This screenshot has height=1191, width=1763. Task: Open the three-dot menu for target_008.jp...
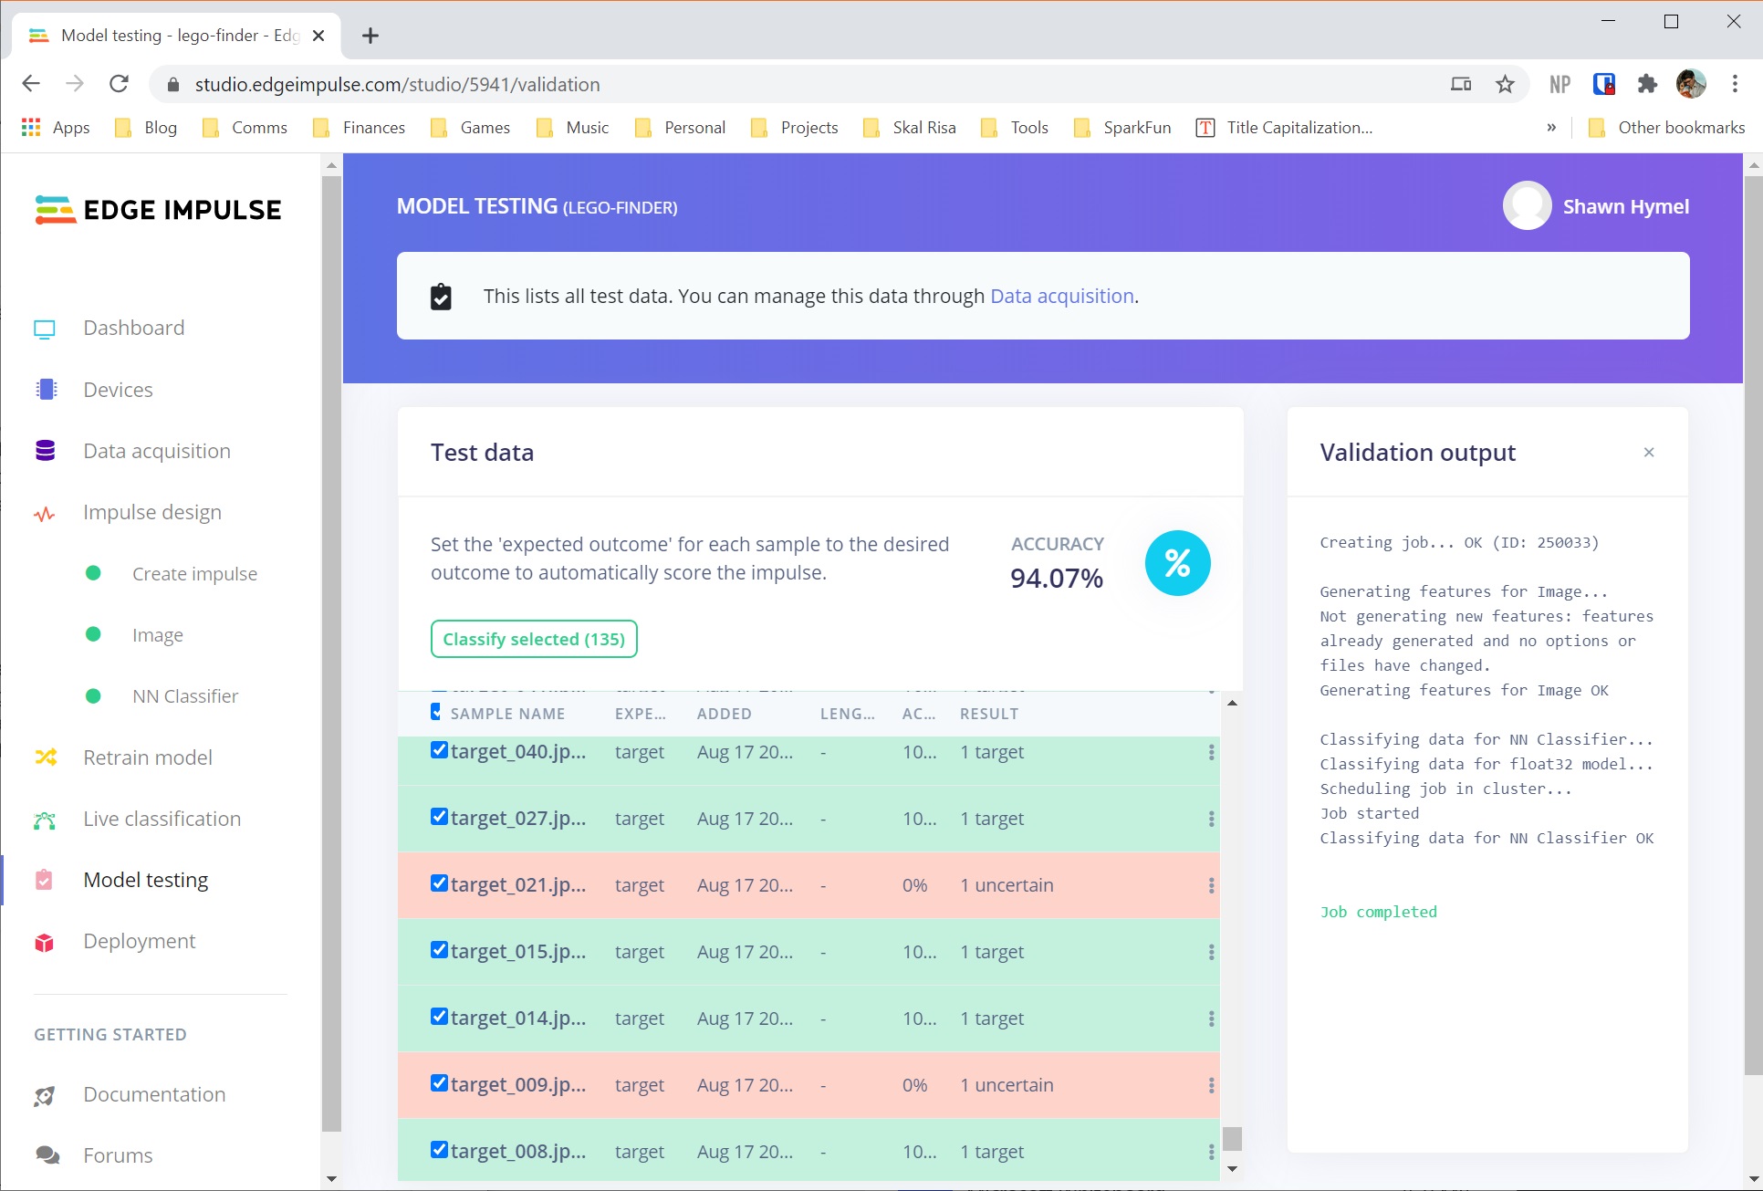click(1209, 1151)
